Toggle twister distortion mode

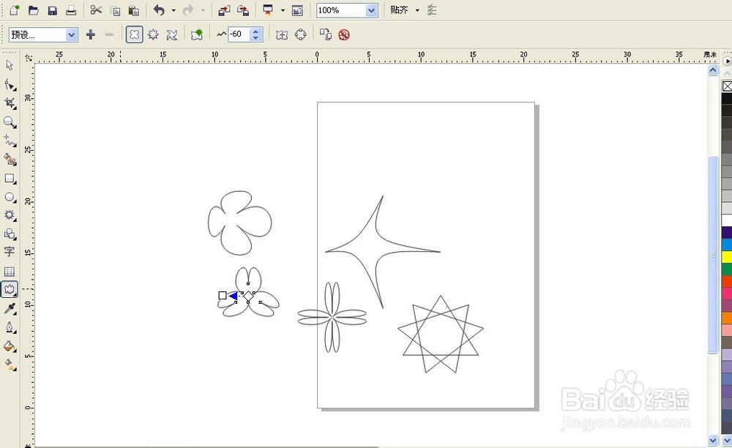[172, 34]
